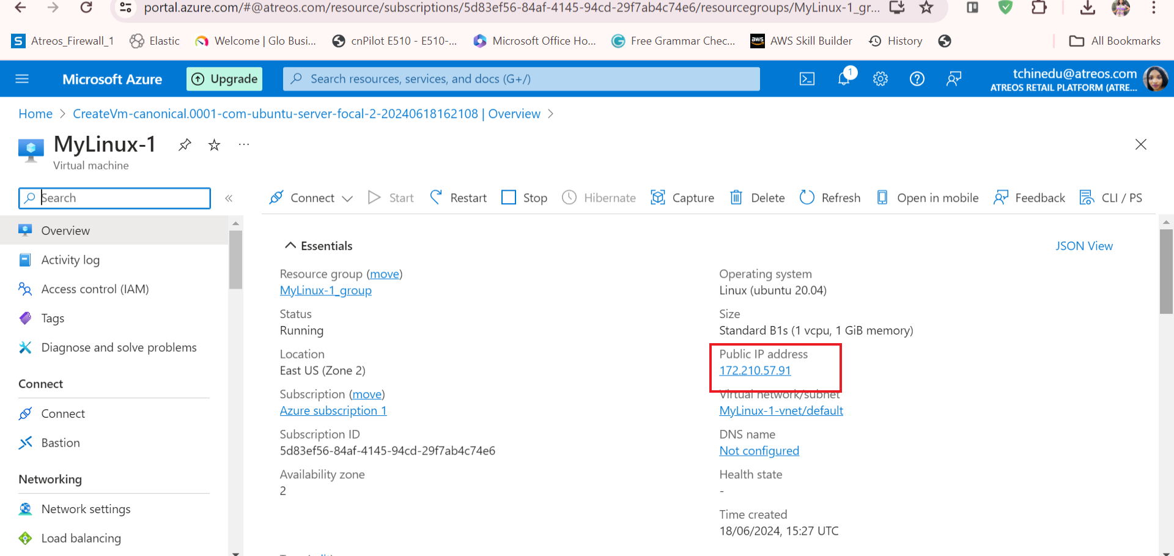
Task: Click the DNS name Not configured link
Action: click(759, 451)
